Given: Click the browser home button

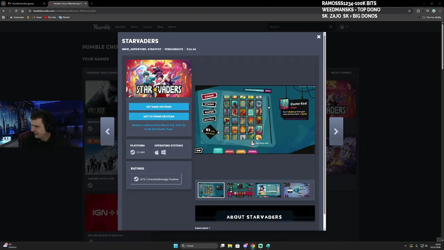Looking at the screenshot, I should pos(22,11).
